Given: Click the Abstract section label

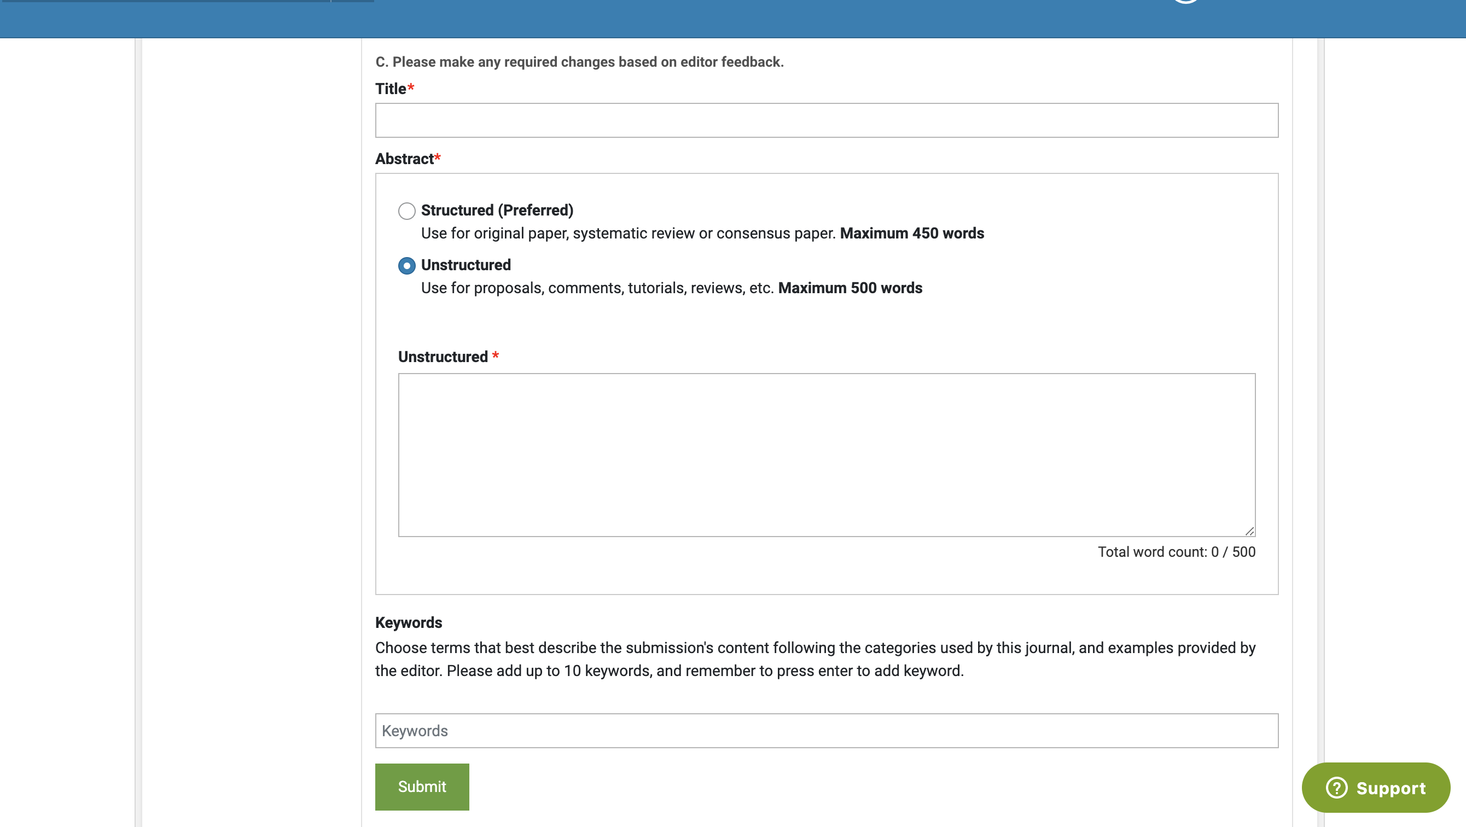Looking at the screenshot, I should 405,159.
